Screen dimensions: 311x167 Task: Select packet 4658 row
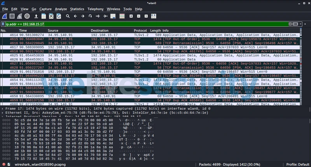[x=150, y=96]
